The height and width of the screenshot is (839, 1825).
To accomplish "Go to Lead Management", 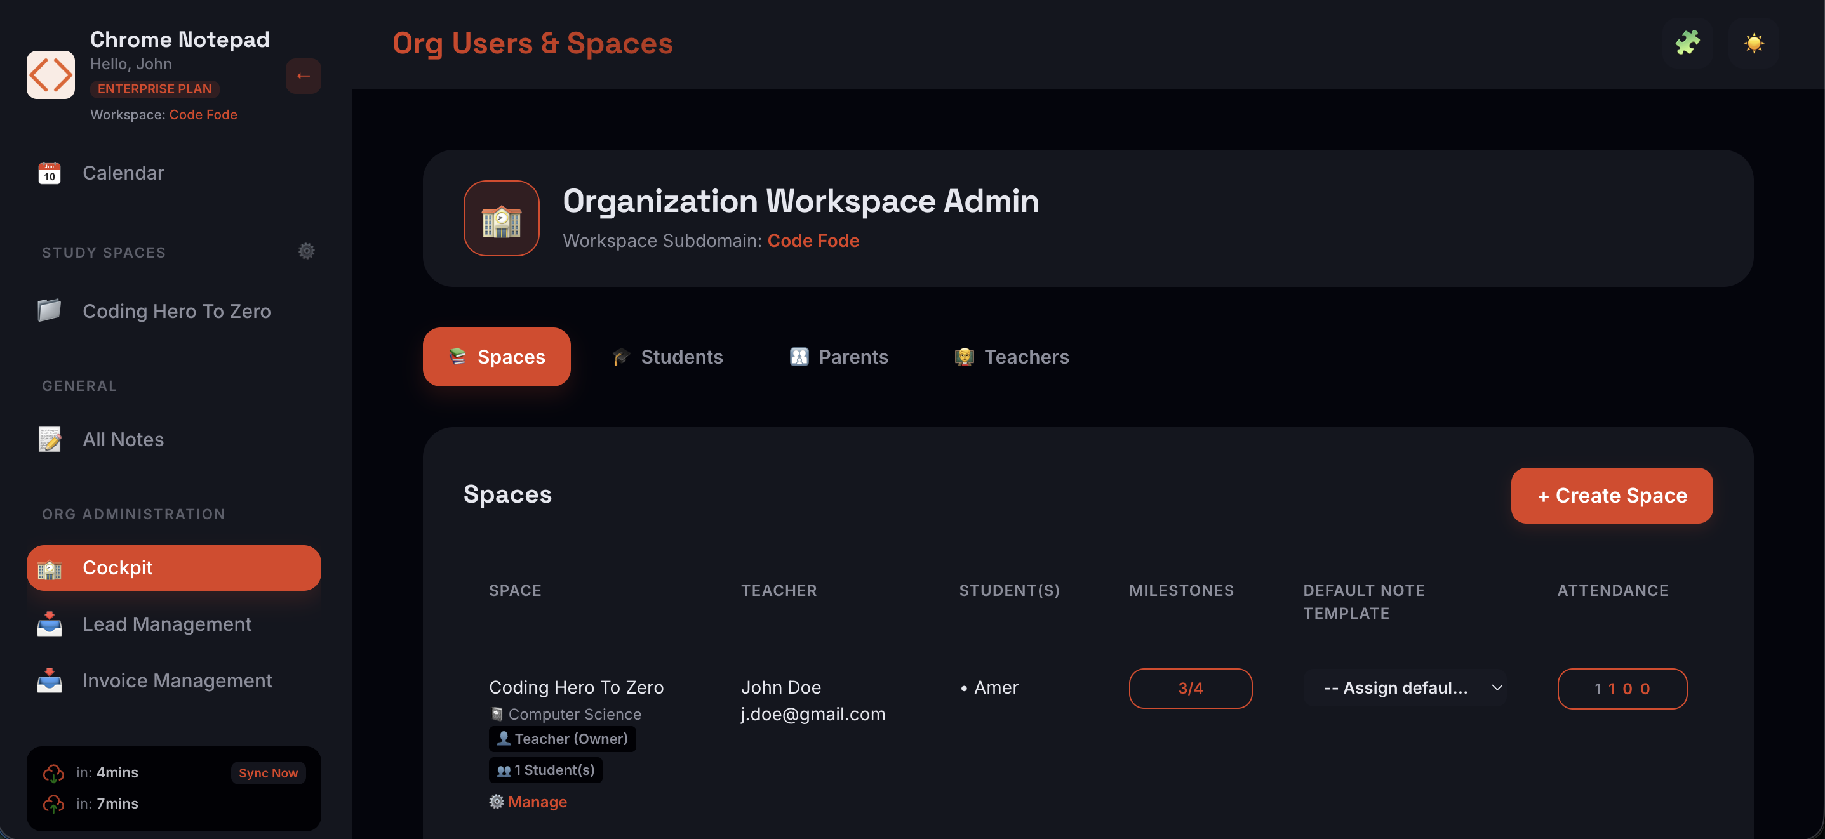I will coord(173,624).
